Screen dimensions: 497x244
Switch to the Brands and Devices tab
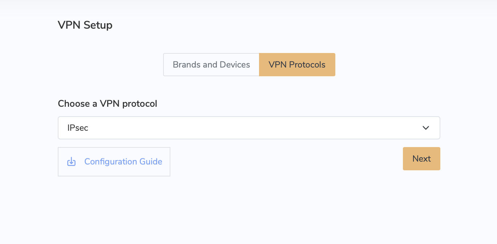point(211,65)
